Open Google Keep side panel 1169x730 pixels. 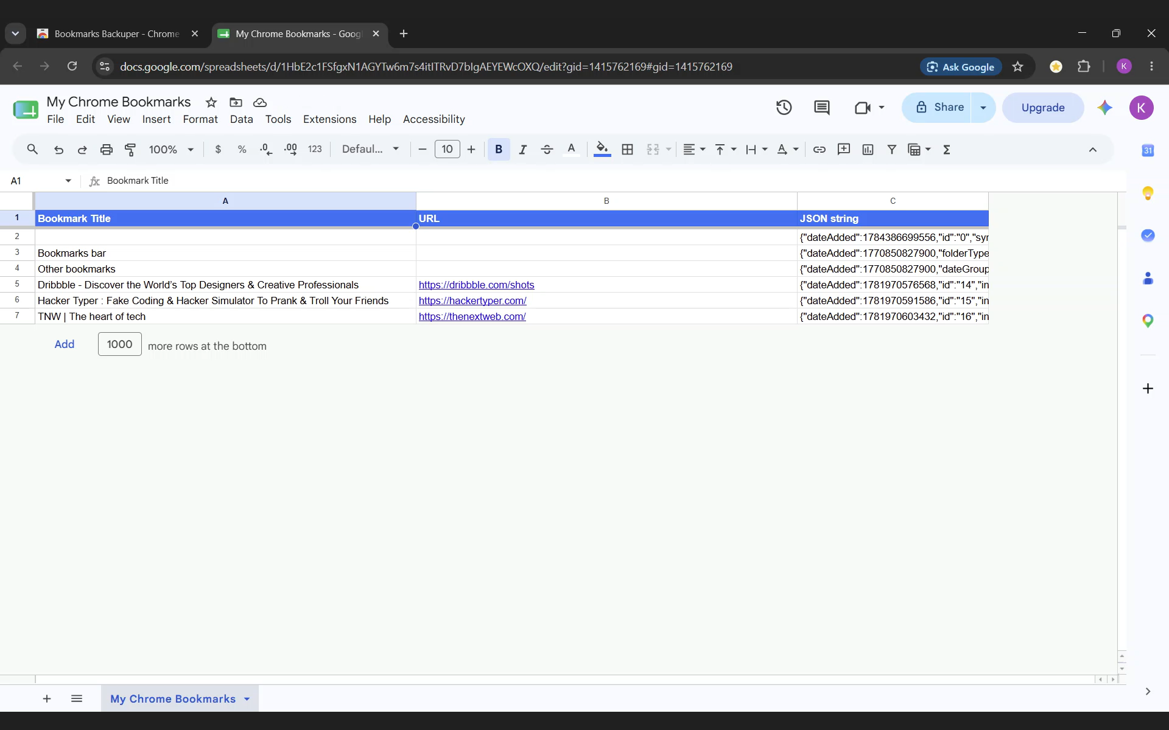click(x=1148, y=193)
